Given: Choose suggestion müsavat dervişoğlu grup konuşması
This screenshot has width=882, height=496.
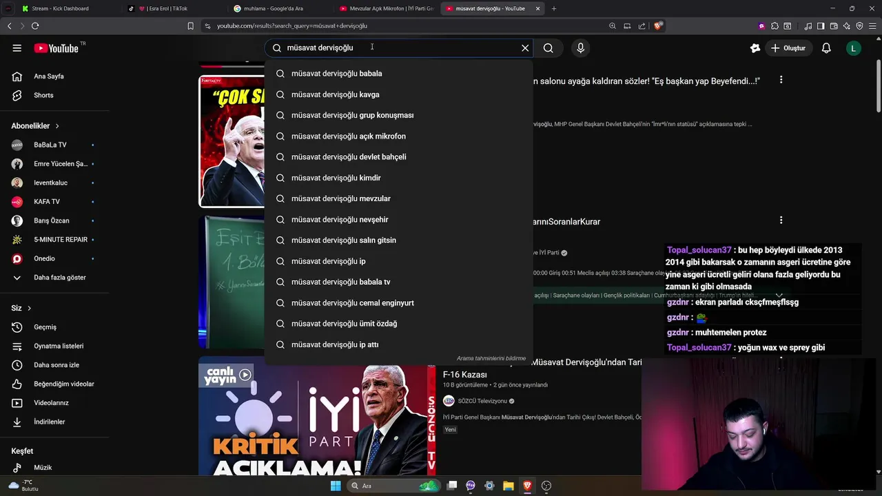Looking at the screenshot, I should coord(398,115).
